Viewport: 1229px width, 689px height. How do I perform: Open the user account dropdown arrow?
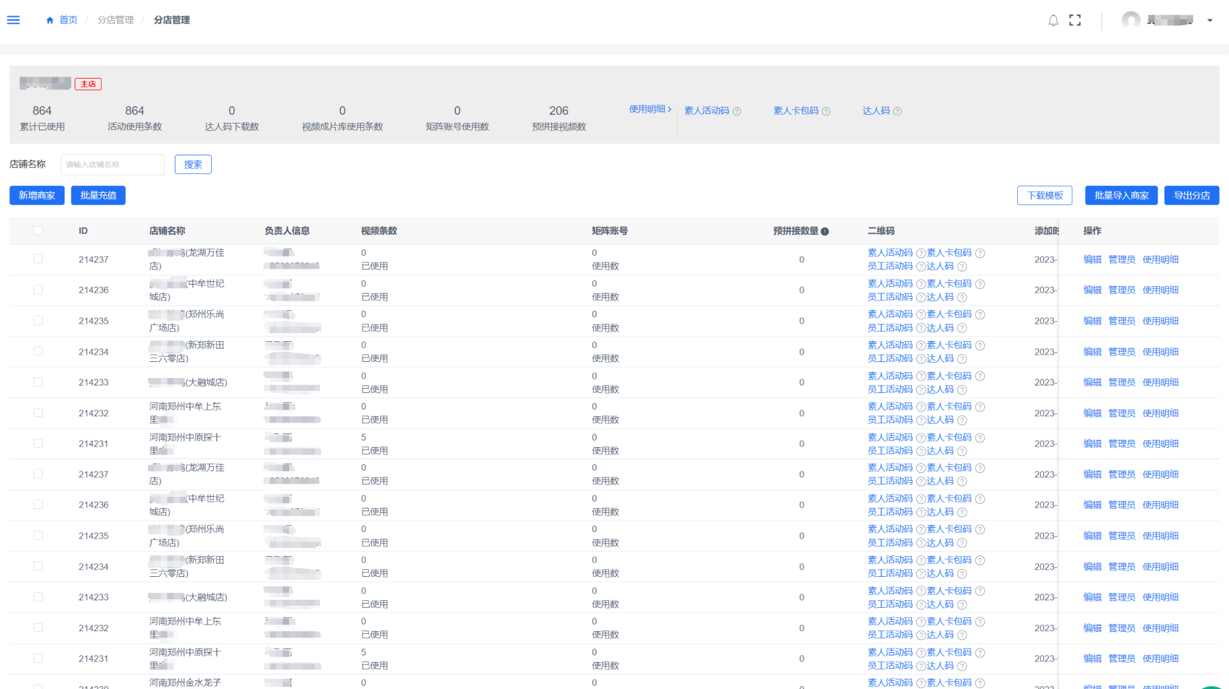(x=1210, y=20)
